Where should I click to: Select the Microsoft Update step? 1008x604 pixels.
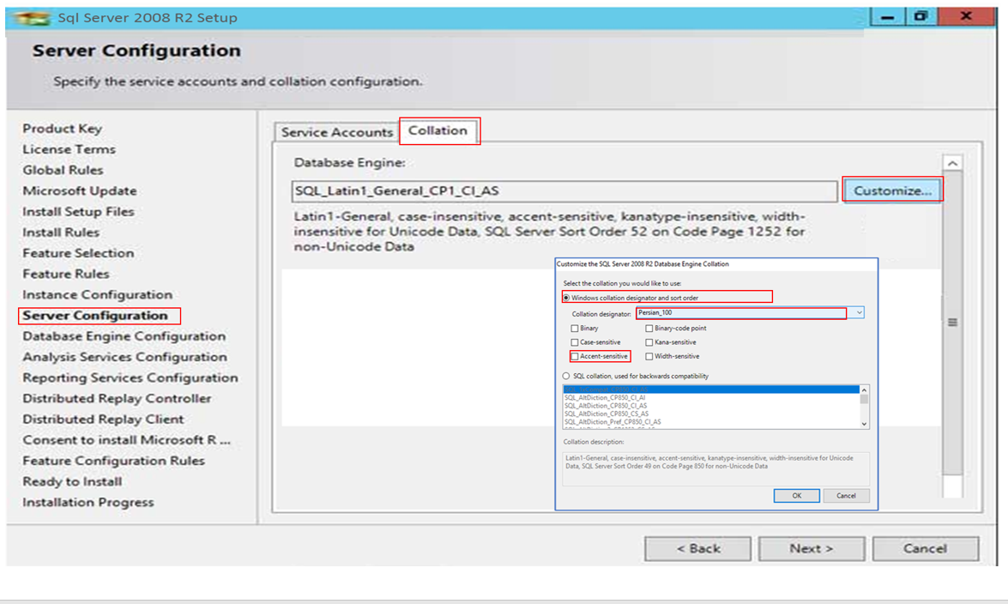79,191
